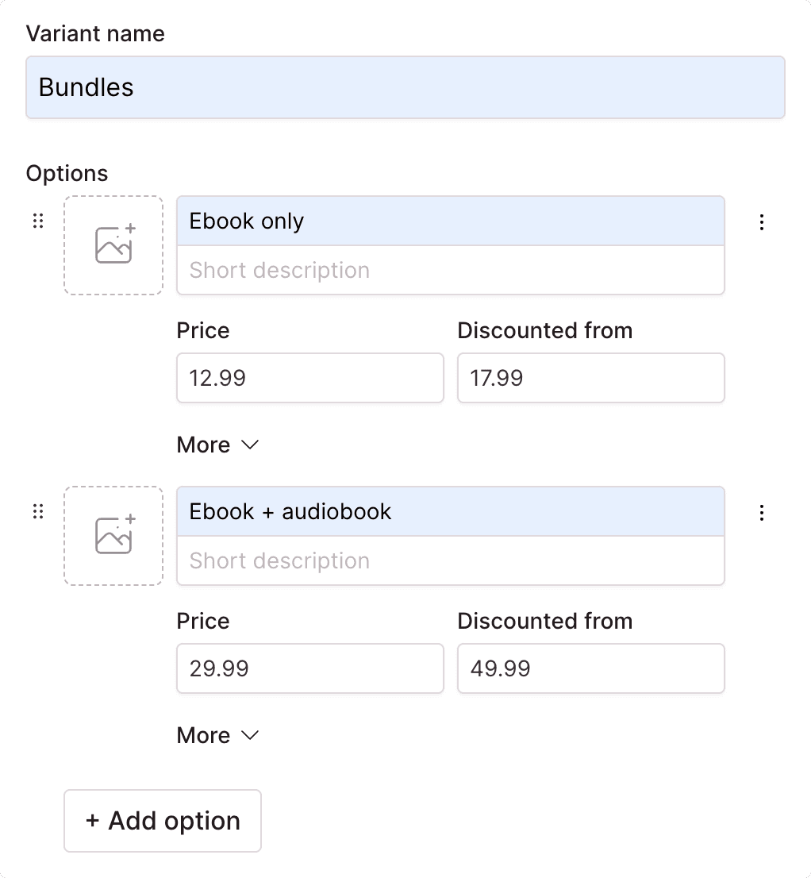
Task: Open the kebab menu for Ebook only
Action: tap(762, 223)
